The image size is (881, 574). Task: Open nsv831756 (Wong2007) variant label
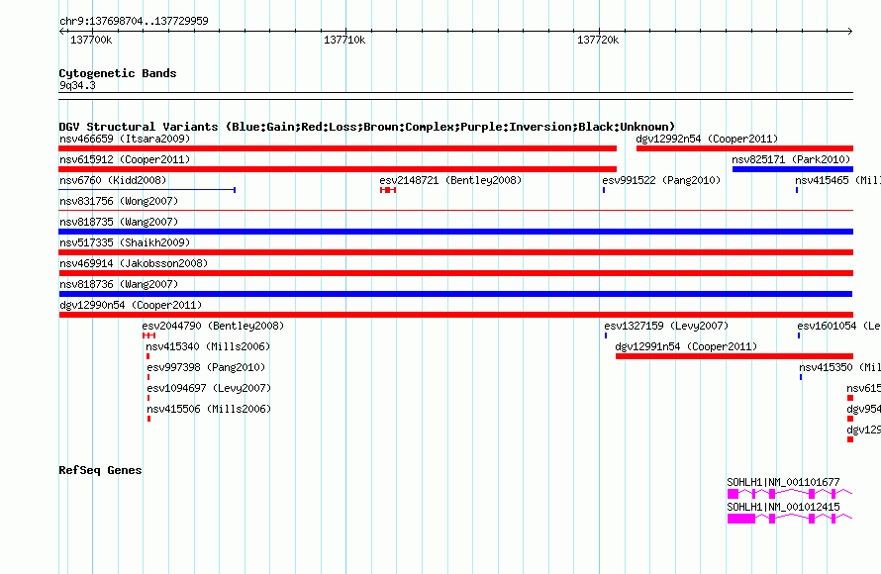(119, 201)
